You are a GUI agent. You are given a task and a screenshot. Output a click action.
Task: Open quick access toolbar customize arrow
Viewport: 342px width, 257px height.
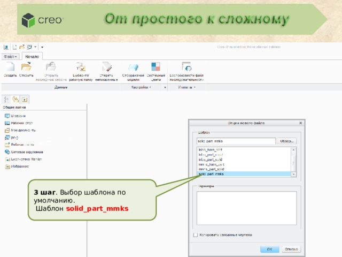pyautogui.click(x=42, y=47)
